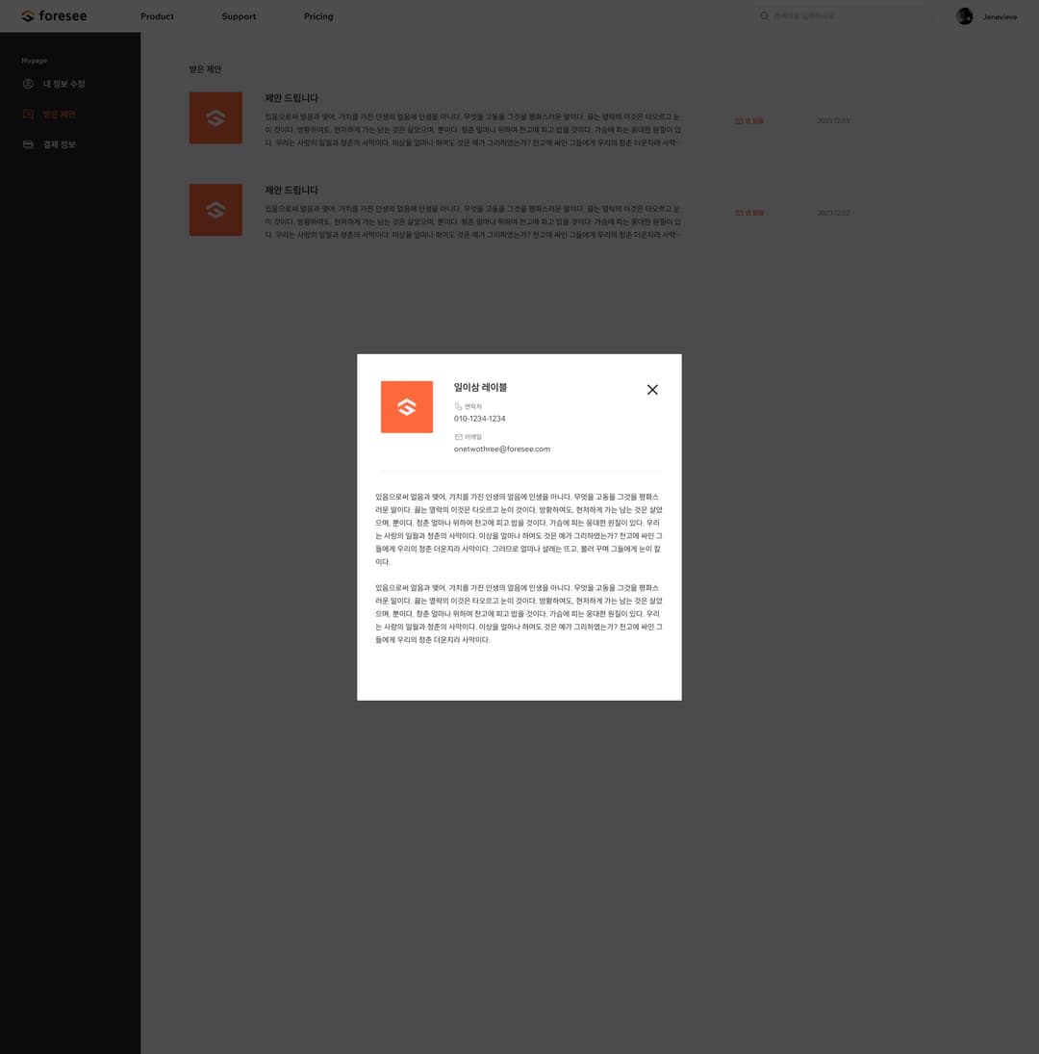Click the document icon beside 받은 제안

(28, 114)
